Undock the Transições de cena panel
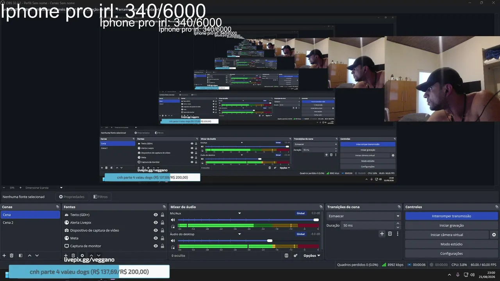Viewport: 500px width, 281px height. (x=399, y=207)
